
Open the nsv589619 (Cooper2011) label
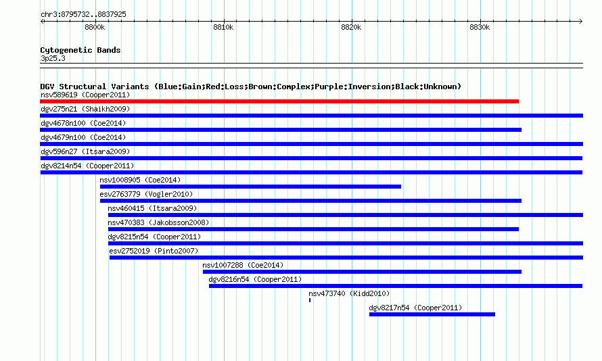click(85, 95)
